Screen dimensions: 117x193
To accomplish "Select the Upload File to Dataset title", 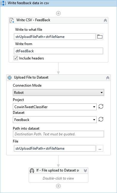I will click(31, 77).
